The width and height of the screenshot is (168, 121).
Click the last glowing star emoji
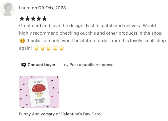coord(61,48)
